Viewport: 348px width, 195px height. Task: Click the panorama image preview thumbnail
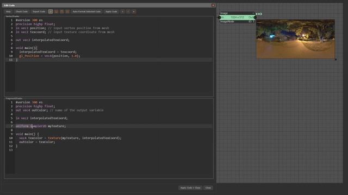pos(296,39)
